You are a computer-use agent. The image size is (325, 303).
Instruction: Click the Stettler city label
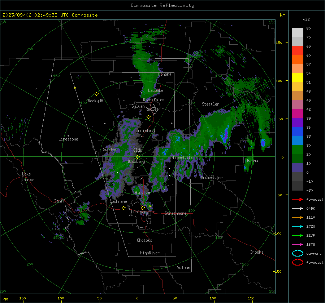click(x=211, y=104)
